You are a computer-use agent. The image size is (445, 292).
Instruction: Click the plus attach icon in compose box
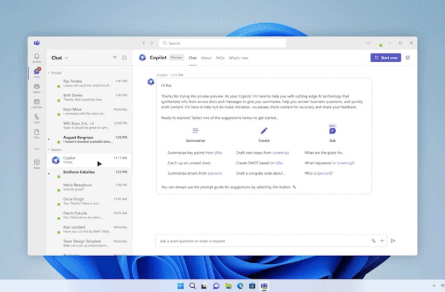(382, 241)
